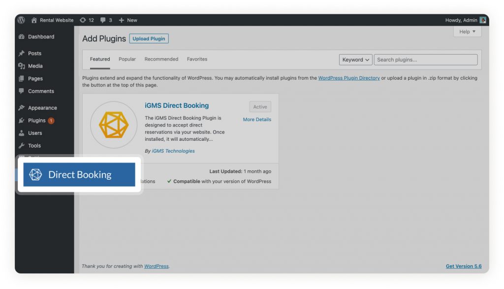Click the Get Version 5.6 link
The image size is (504, 289).
pyautogui.click(x=463, y=266)
